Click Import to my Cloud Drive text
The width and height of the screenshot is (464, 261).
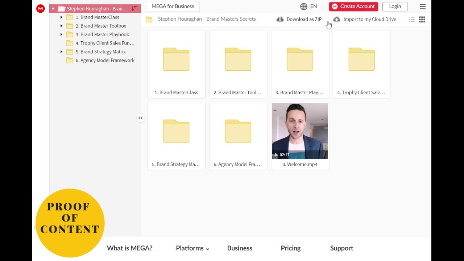coord(370,19)
